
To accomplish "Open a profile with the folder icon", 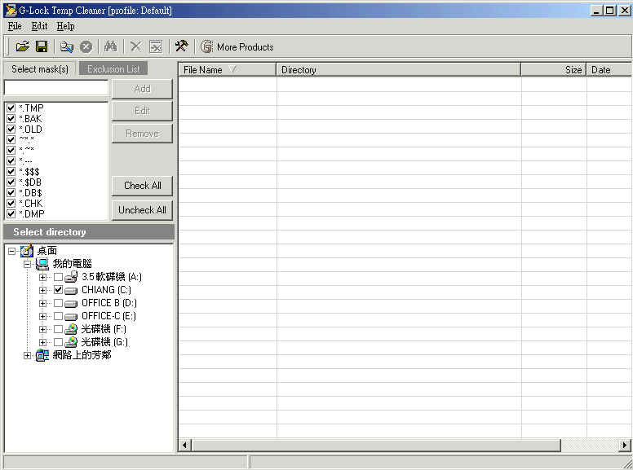I will click(23, 46).
